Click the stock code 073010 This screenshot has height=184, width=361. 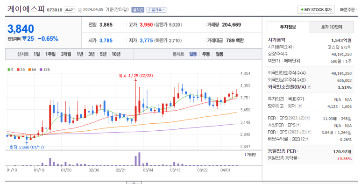pos(55,10)
